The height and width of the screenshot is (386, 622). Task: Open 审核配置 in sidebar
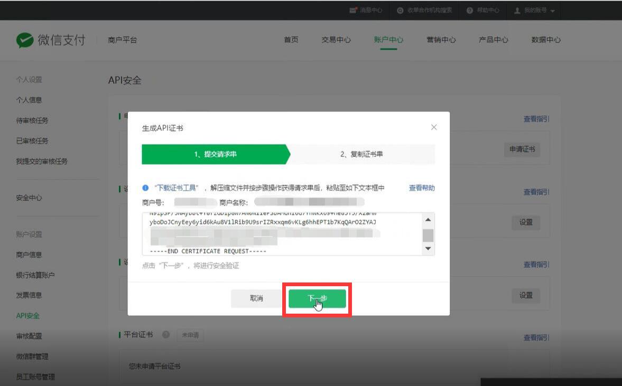tap(29, 336)
